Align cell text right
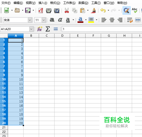Image resolution: width=142 pixels, height=137 pixels. (120, 20)
